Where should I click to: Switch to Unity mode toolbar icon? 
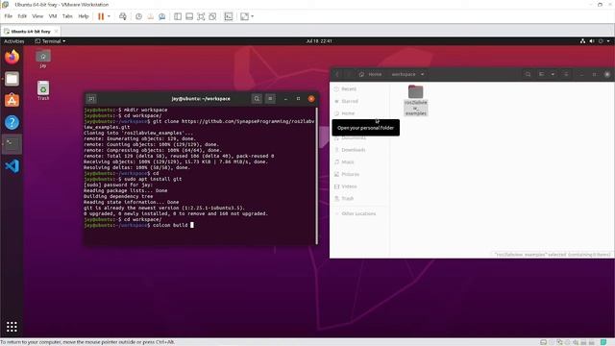[x=212, y=16]
